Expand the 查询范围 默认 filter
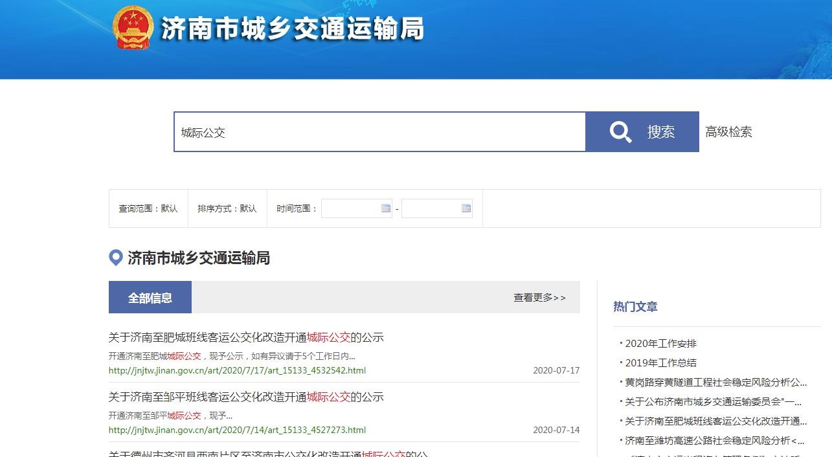 [148, 208]
